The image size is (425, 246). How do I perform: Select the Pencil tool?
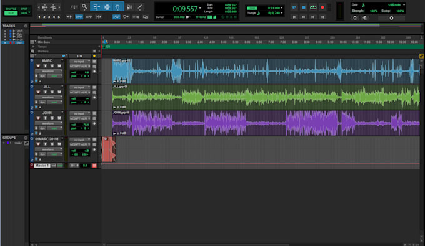[x=139, y=7]
